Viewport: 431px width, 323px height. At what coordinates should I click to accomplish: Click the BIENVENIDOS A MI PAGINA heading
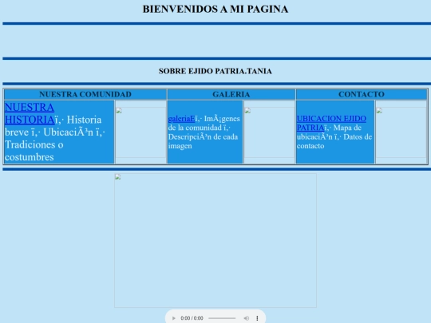[x=215, y=9]
